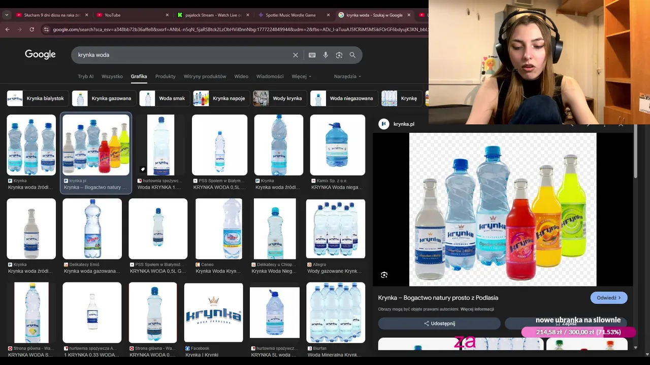Go to the Google logo homepage

(x=40, y=55)
